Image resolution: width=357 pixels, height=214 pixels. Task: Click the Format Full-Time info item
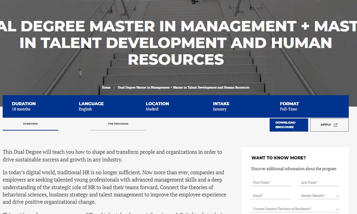click(x=289, y=106)
